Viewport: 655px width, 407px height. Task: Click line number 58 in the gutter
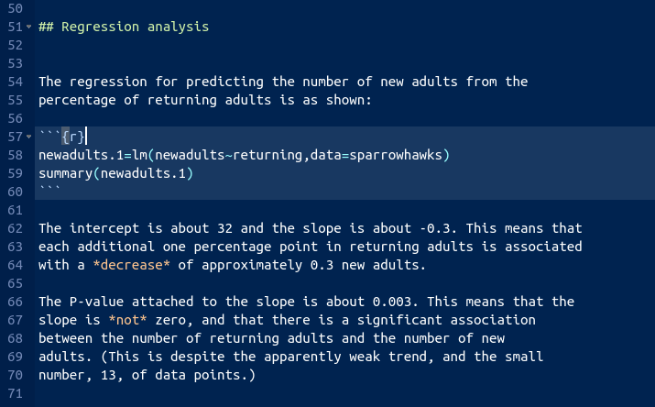pyautogui.click(x=14, y=155)
